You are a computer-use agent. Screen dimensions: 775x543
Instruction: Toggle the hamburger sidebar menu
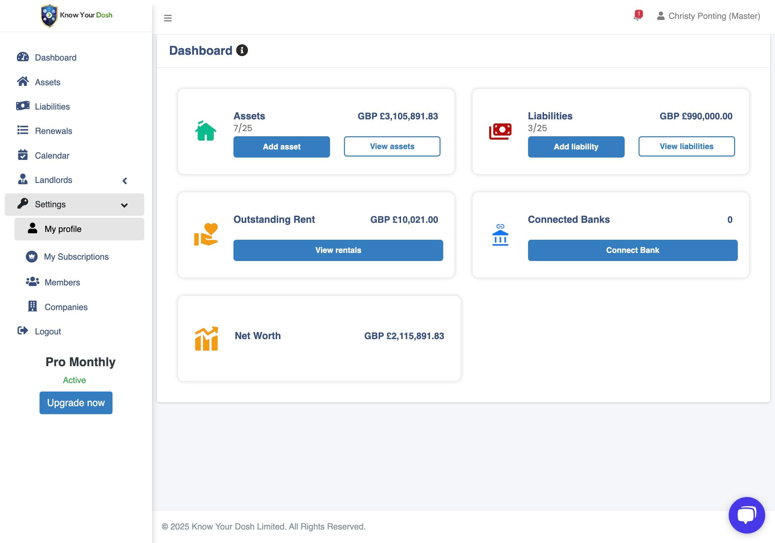168,18
